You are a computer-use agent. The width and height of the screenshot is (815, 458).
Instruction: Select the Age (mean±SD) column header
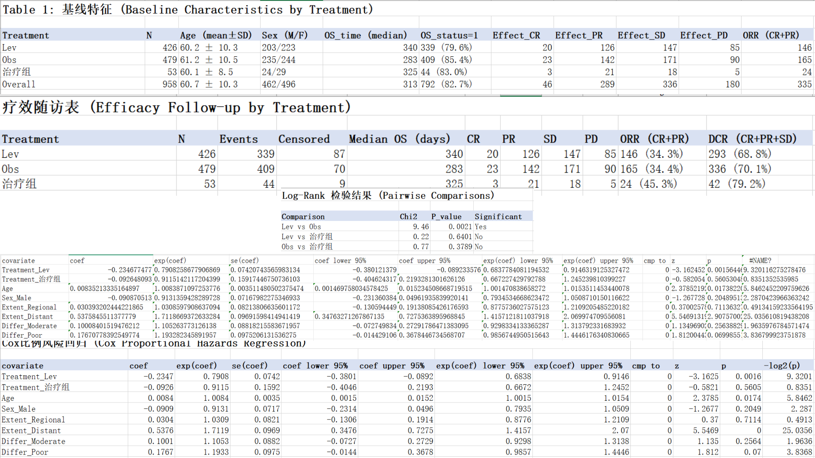(216, 36)
